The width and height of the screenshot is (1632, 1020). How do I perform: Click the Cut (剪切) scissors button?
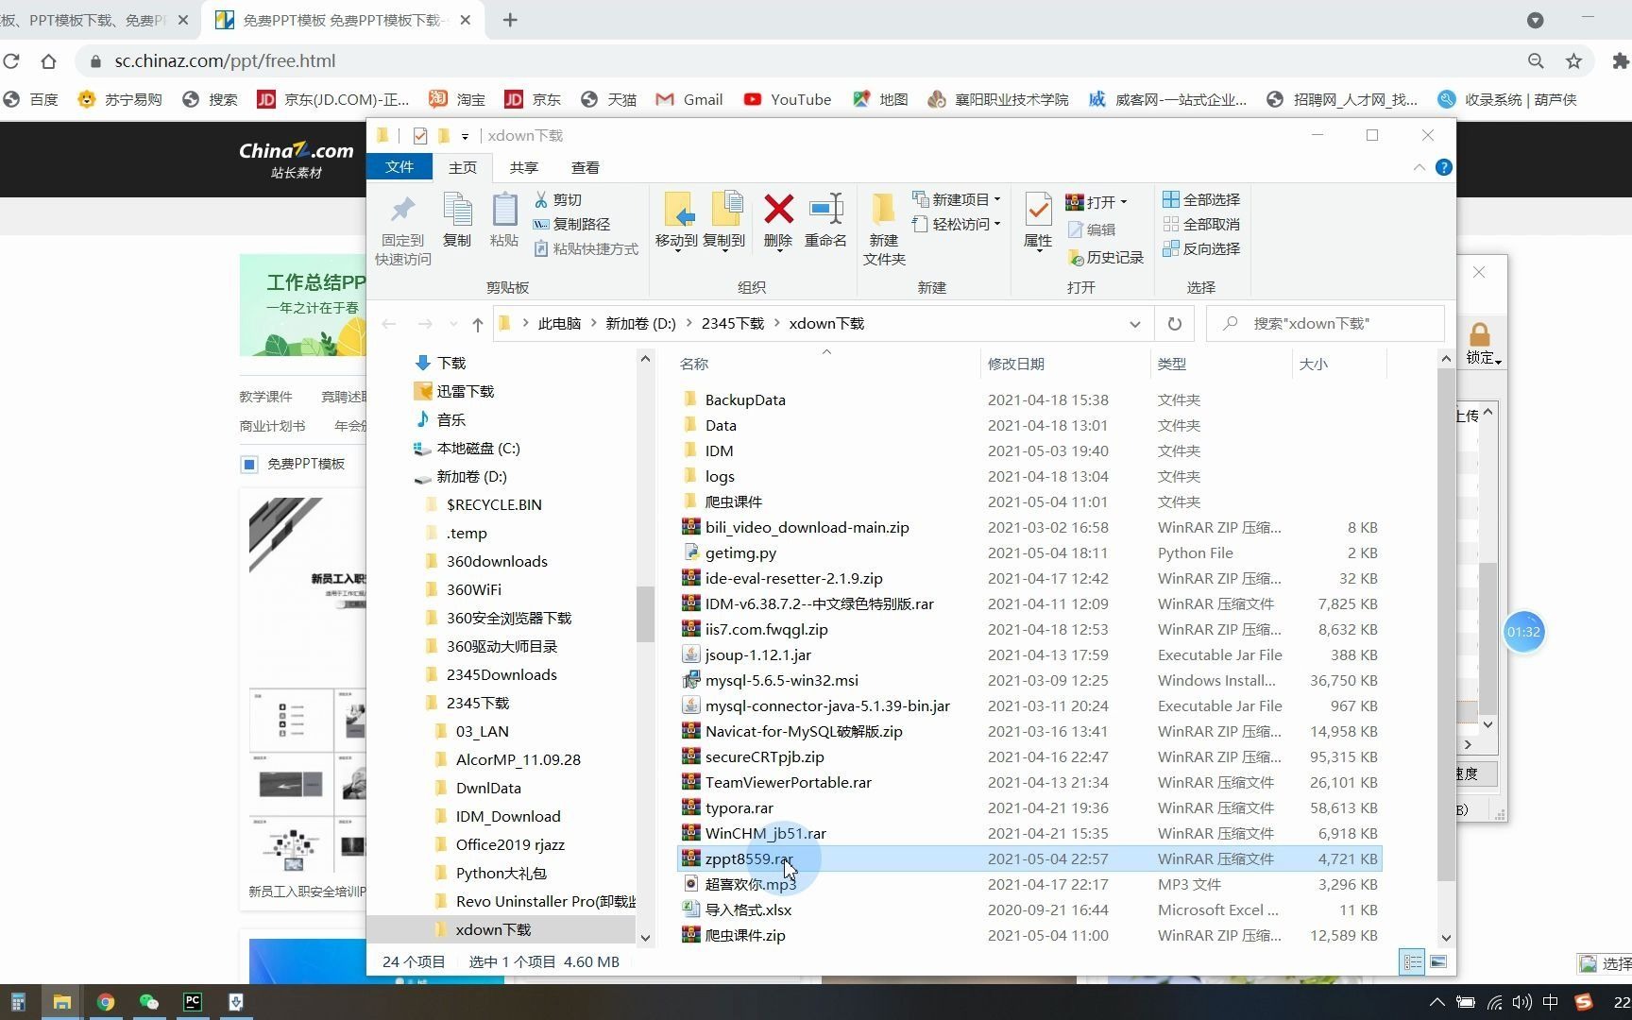pos(558,199)
